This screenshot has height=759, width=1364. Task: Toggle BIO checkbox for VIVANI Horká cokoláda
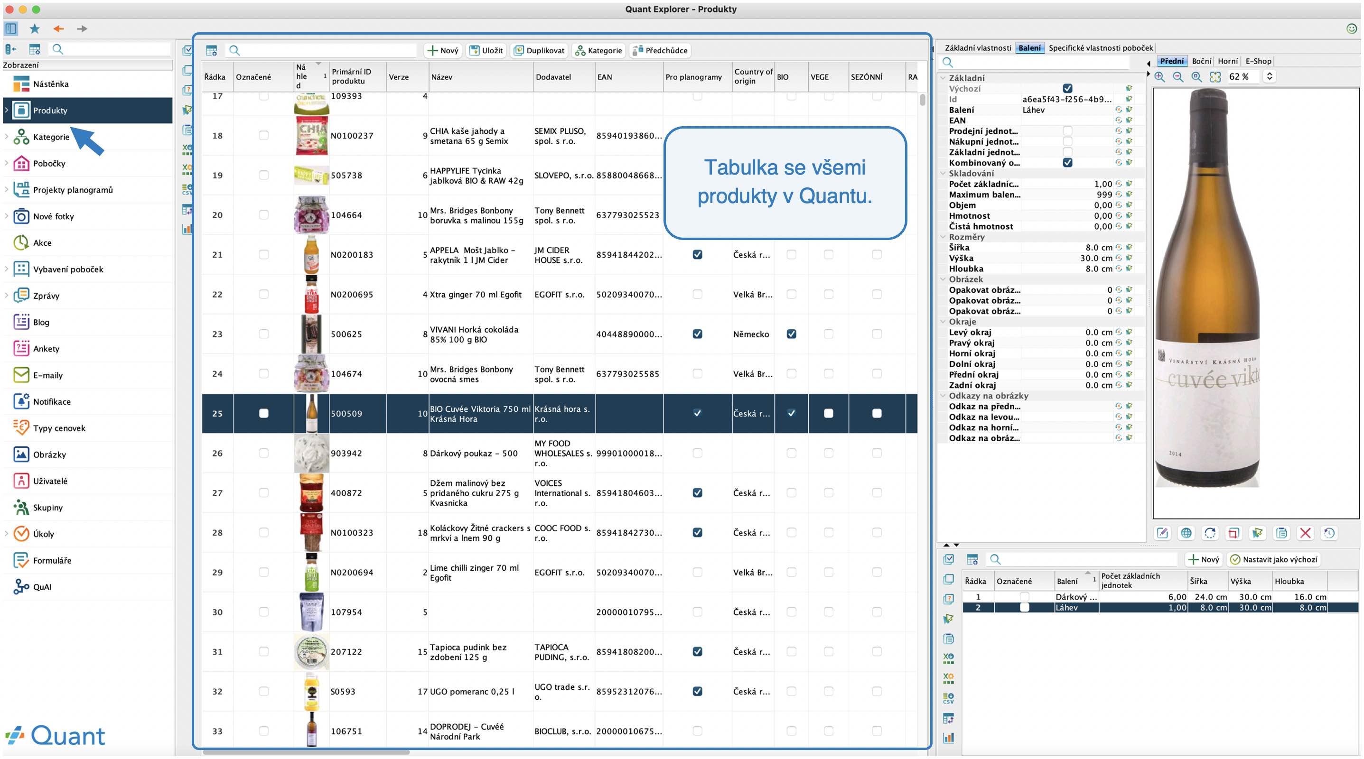point(791,334)
